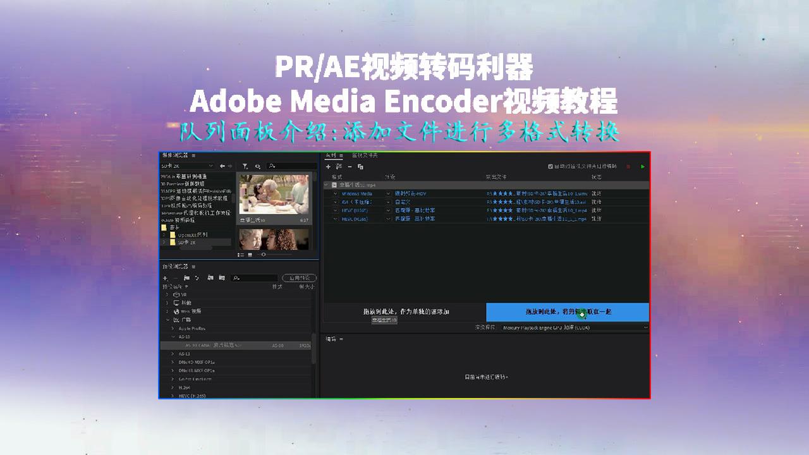Click the export presets icon
This screenshot has height=455, width=809.
pos(222,277)
